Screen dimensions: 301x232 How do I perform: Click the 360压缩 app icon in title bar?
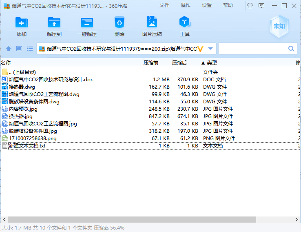[7, 6]
